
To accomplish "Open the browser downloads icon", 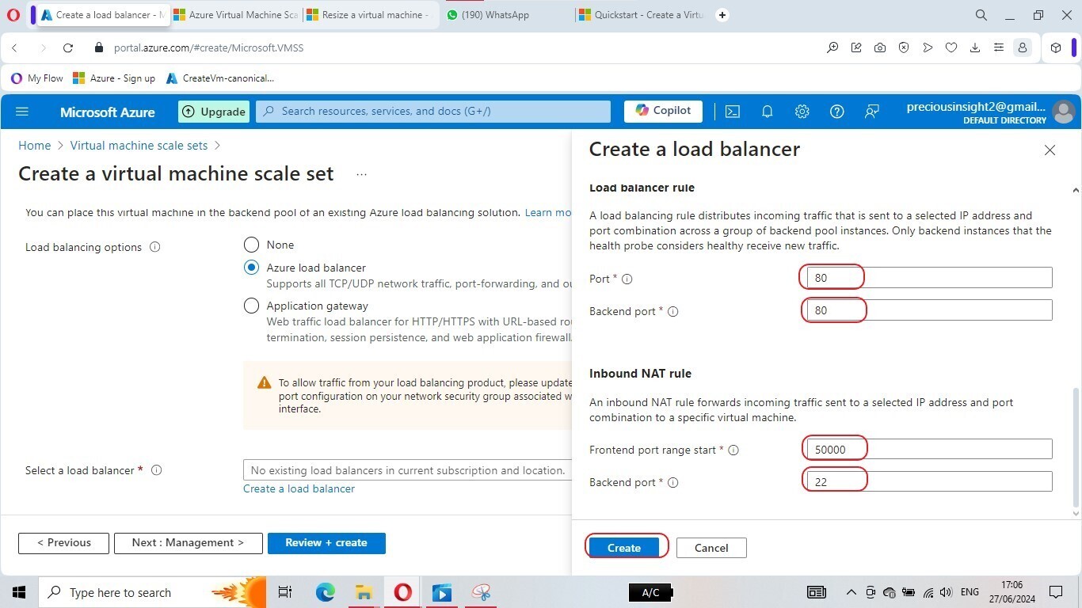I will point(975,47).
